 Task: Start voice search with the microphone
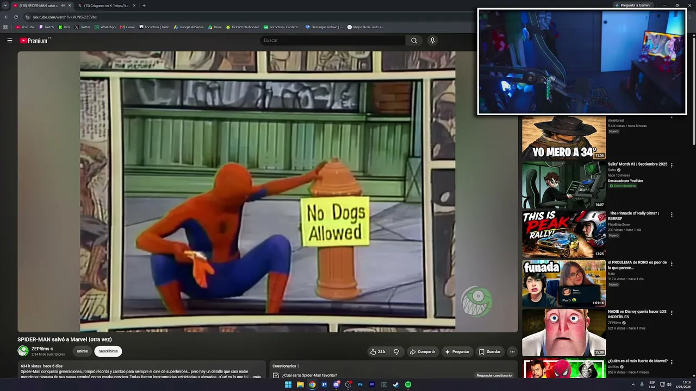[432, 40]
